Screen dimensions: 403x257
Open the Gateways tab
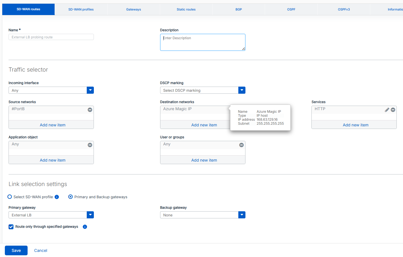tap(133, 9)
